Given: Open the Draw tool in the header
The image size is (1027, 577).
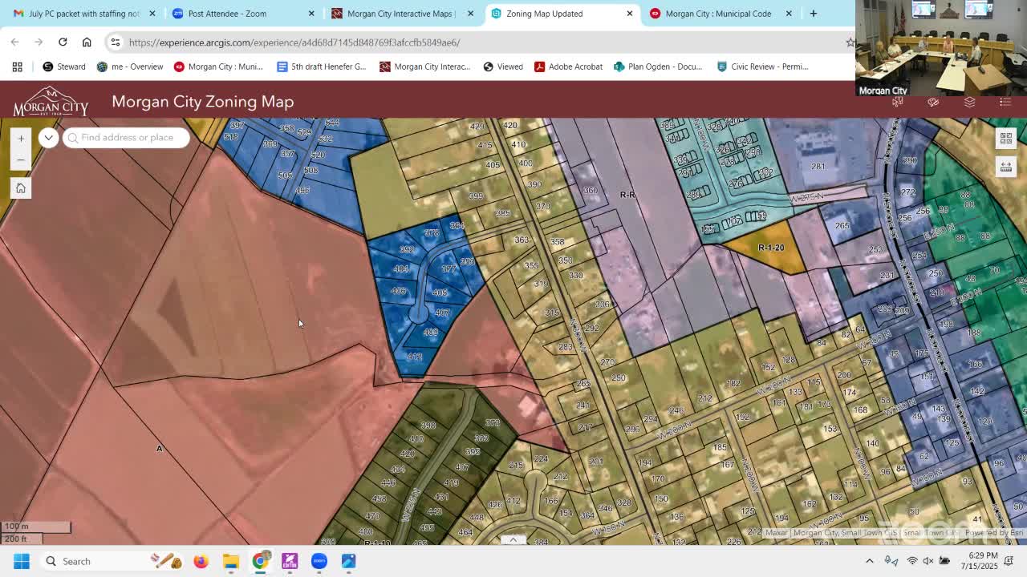Looking at the screenshot, I should pos(933,102).
